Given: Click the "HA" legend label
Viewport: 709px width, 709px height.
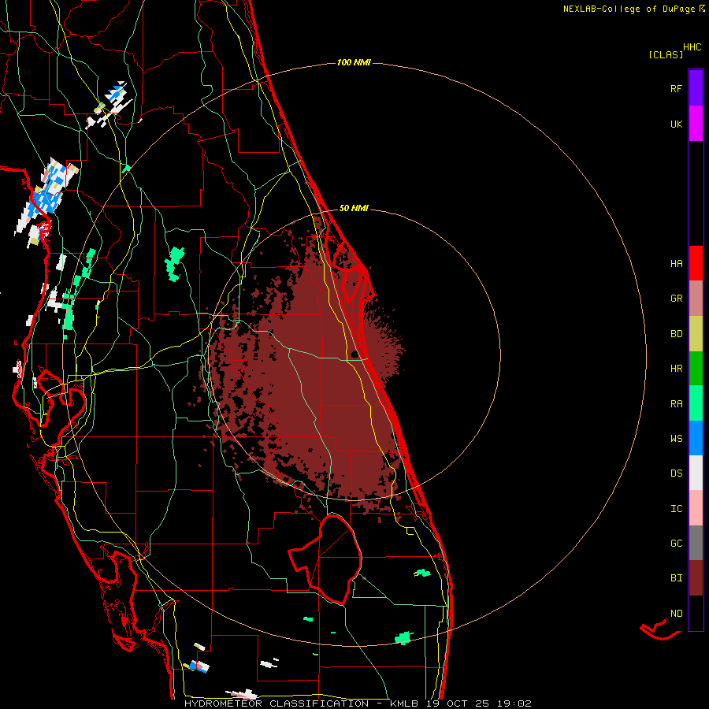Looking at the screenshot, I should (x=676, y=264).
